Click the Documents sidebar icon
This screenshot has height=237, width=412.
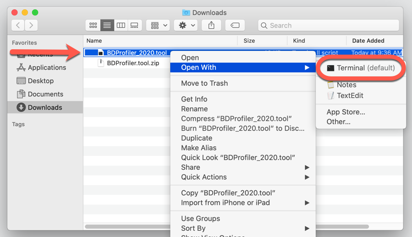point(21,94)
